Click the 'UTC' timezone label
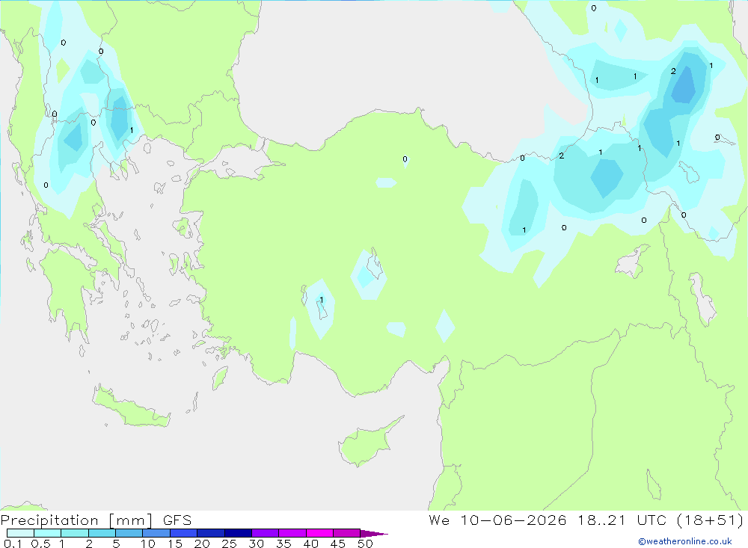748x548 pixels. (x=652, y=520)
